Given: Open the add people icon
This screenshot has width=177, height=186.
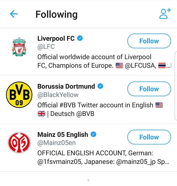Looking at the screenshot, I should (165, 14).
